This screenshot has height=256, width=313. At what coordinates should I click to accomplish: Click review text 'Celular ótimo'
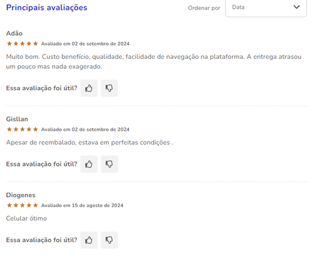[x=26, y=218]
